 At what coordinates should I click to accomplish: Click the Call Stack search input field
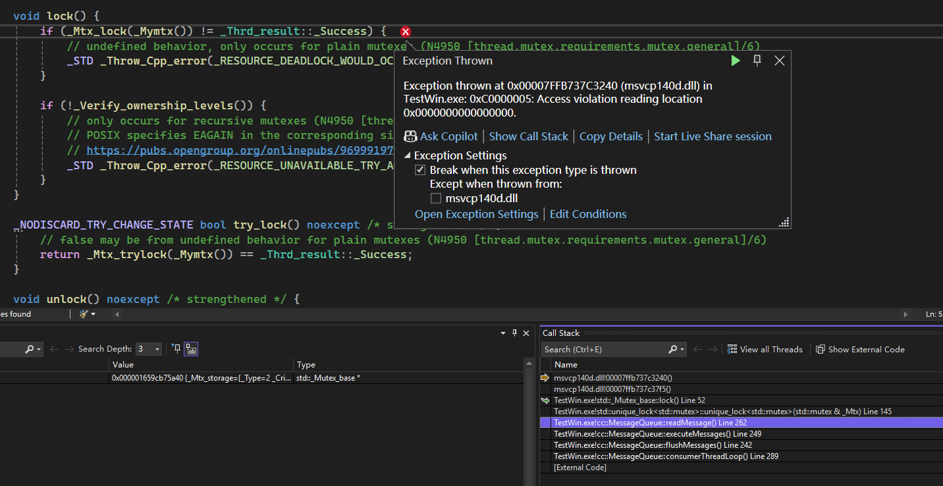tap(603, 349)
